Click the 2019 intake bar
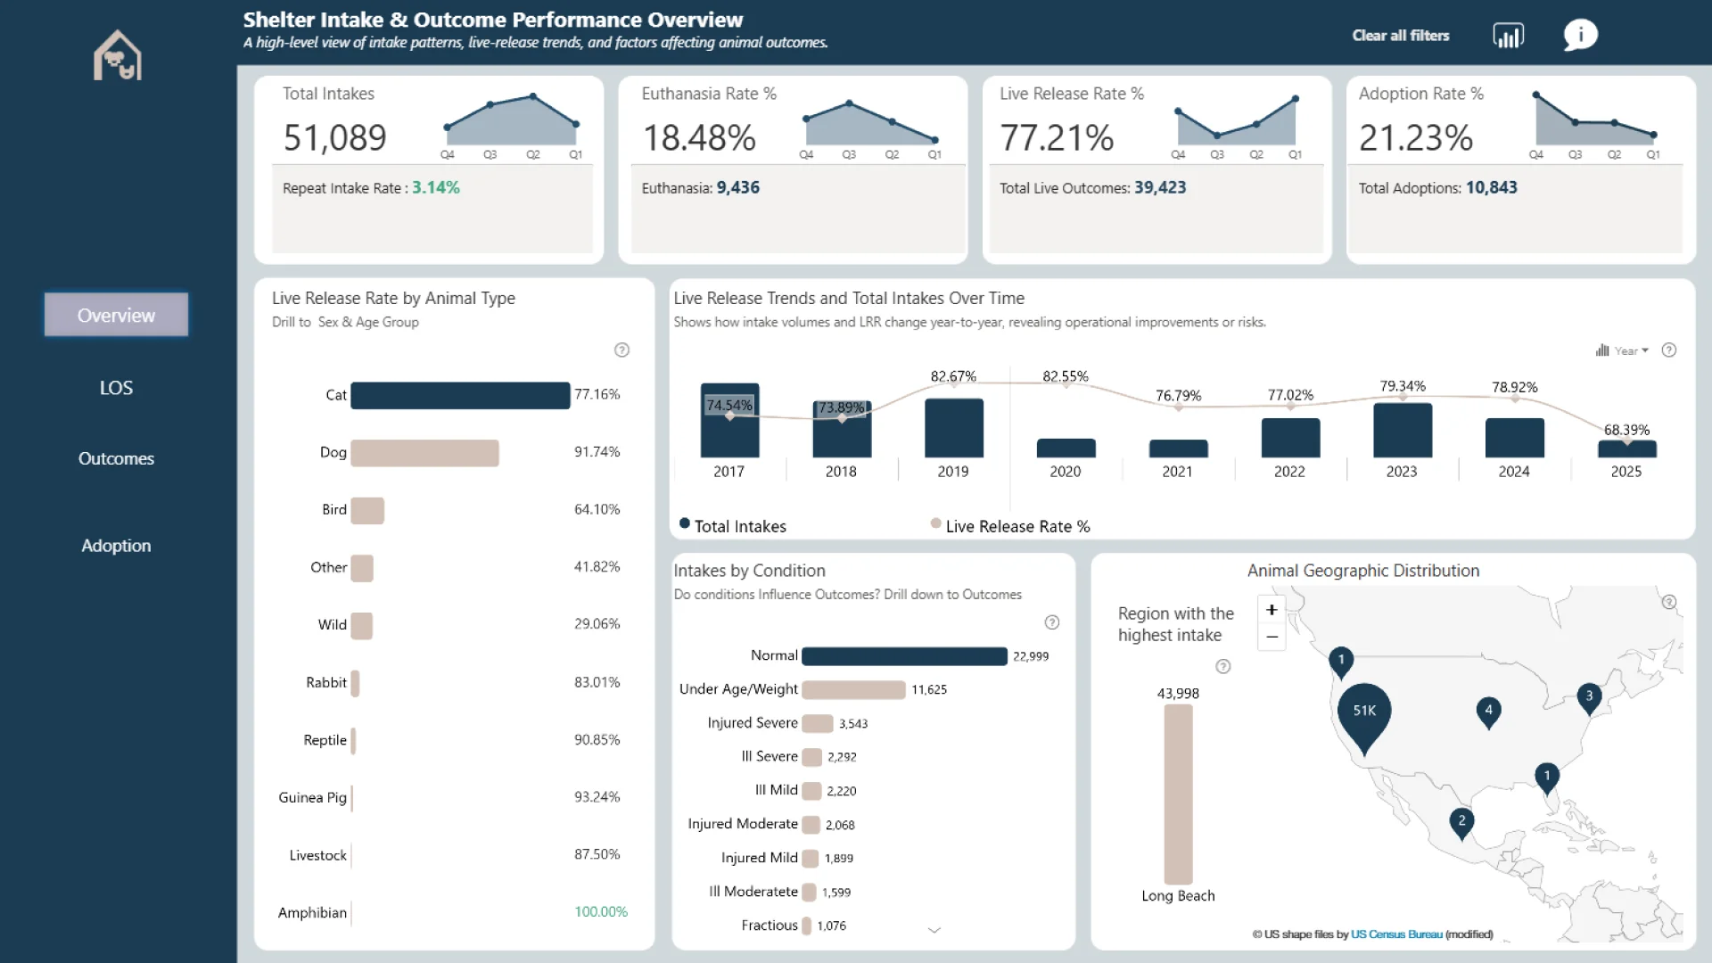1712x963 pixels. coord(953,428)
